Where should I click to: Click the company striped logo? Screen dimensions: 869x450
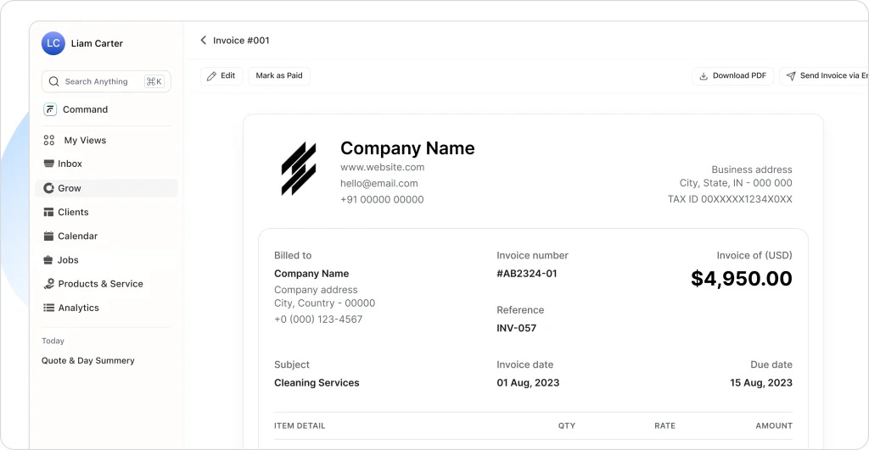(x=299, y=169)
